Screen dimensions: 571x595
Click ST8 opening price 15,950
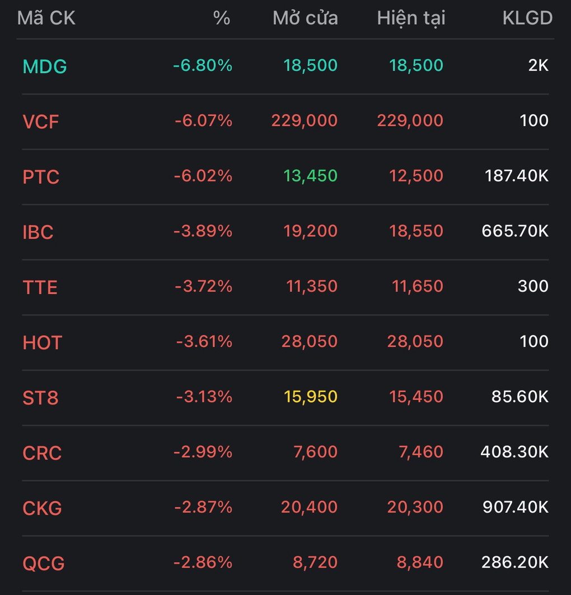click(310, 397)
